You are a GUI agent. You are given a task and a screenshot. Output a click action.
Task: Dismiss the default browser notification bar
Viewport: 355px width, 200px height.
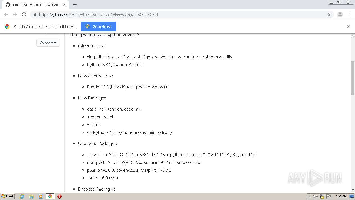[348, 27]
